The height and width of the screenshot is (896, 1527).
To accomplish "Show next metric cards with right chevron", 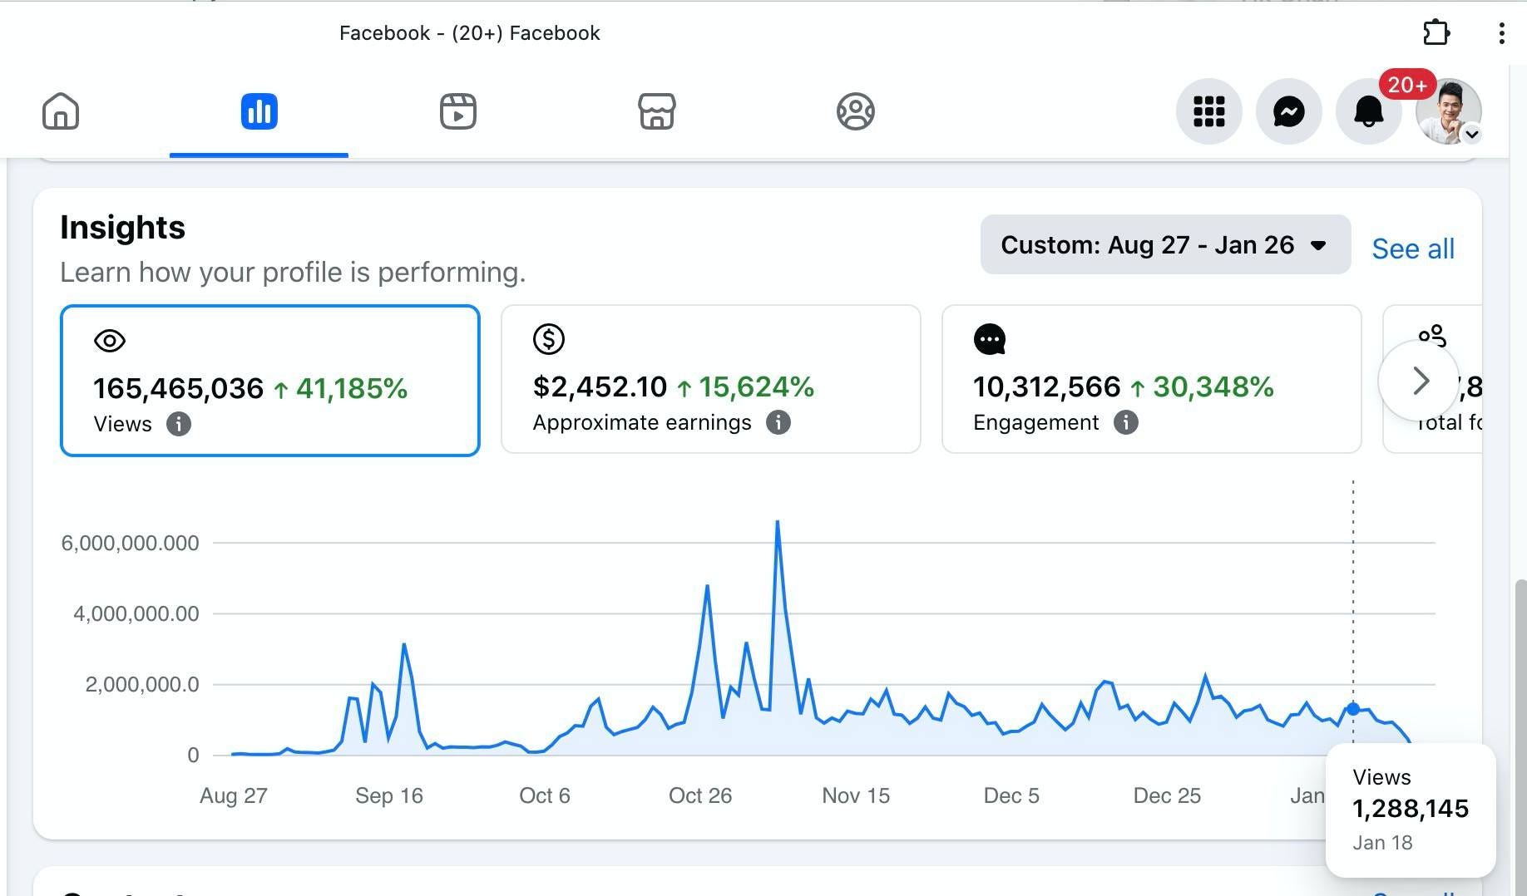I will [1419, 381].
